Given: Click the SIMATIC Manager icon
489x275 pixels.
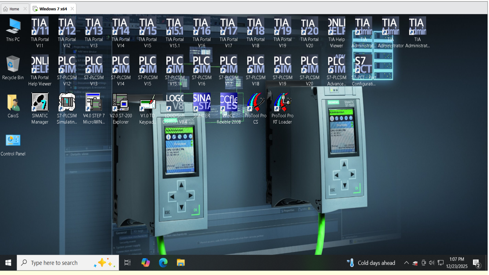Looking at the screenshot, I should pos(40,103).
